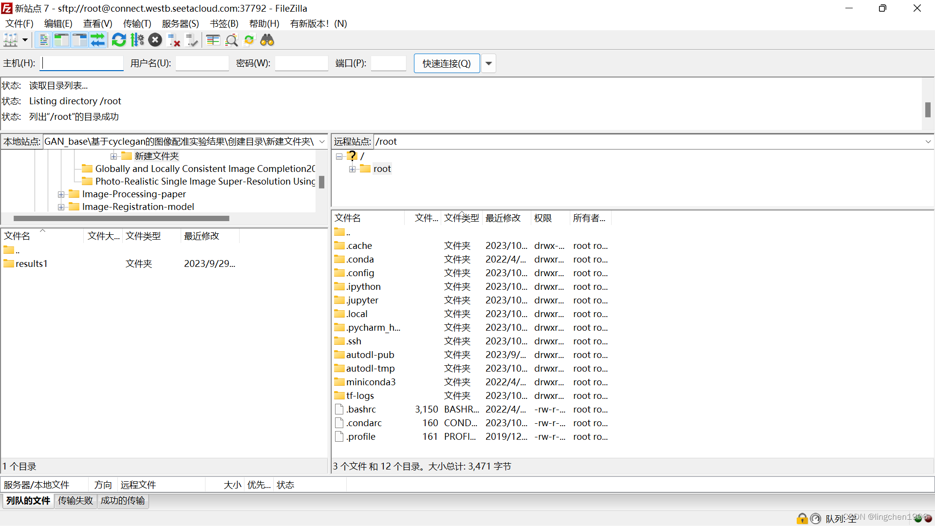Image resolution: width=935 pixels, height=526 pixels.
Task: Click the refresh file lists icon
Action: tap(119, 40)
